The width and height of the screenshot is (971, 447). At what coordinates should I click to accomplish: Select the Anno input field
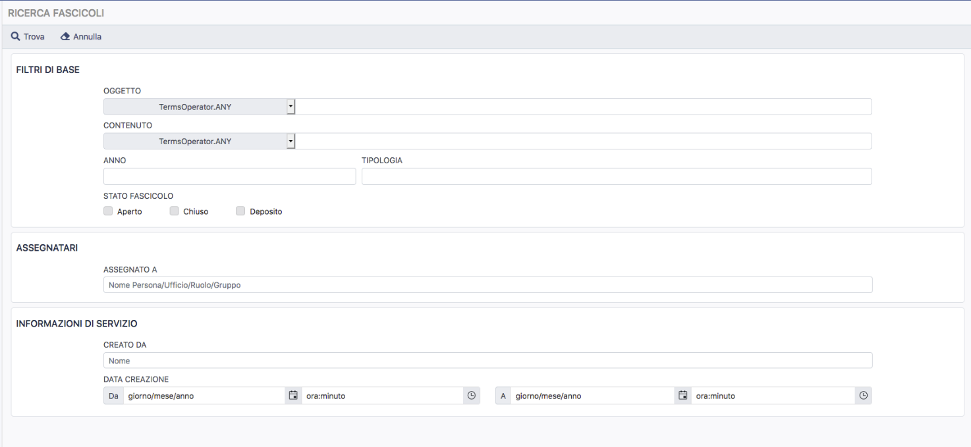pyautogui.click(x=229, y=176)
